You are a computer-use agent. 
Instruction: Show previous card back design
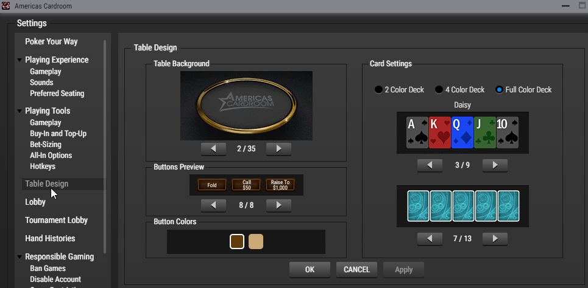pos(430,238)
